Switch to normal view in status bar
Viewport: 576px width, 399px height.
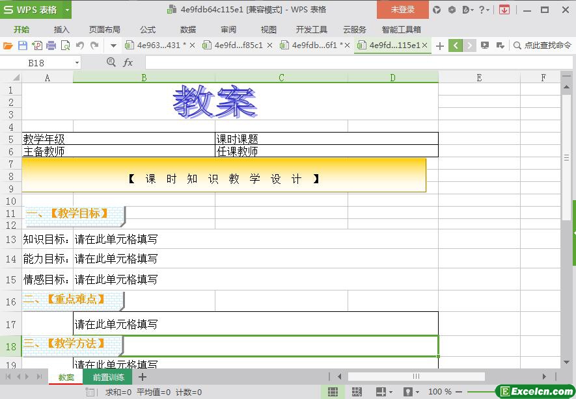333,392
